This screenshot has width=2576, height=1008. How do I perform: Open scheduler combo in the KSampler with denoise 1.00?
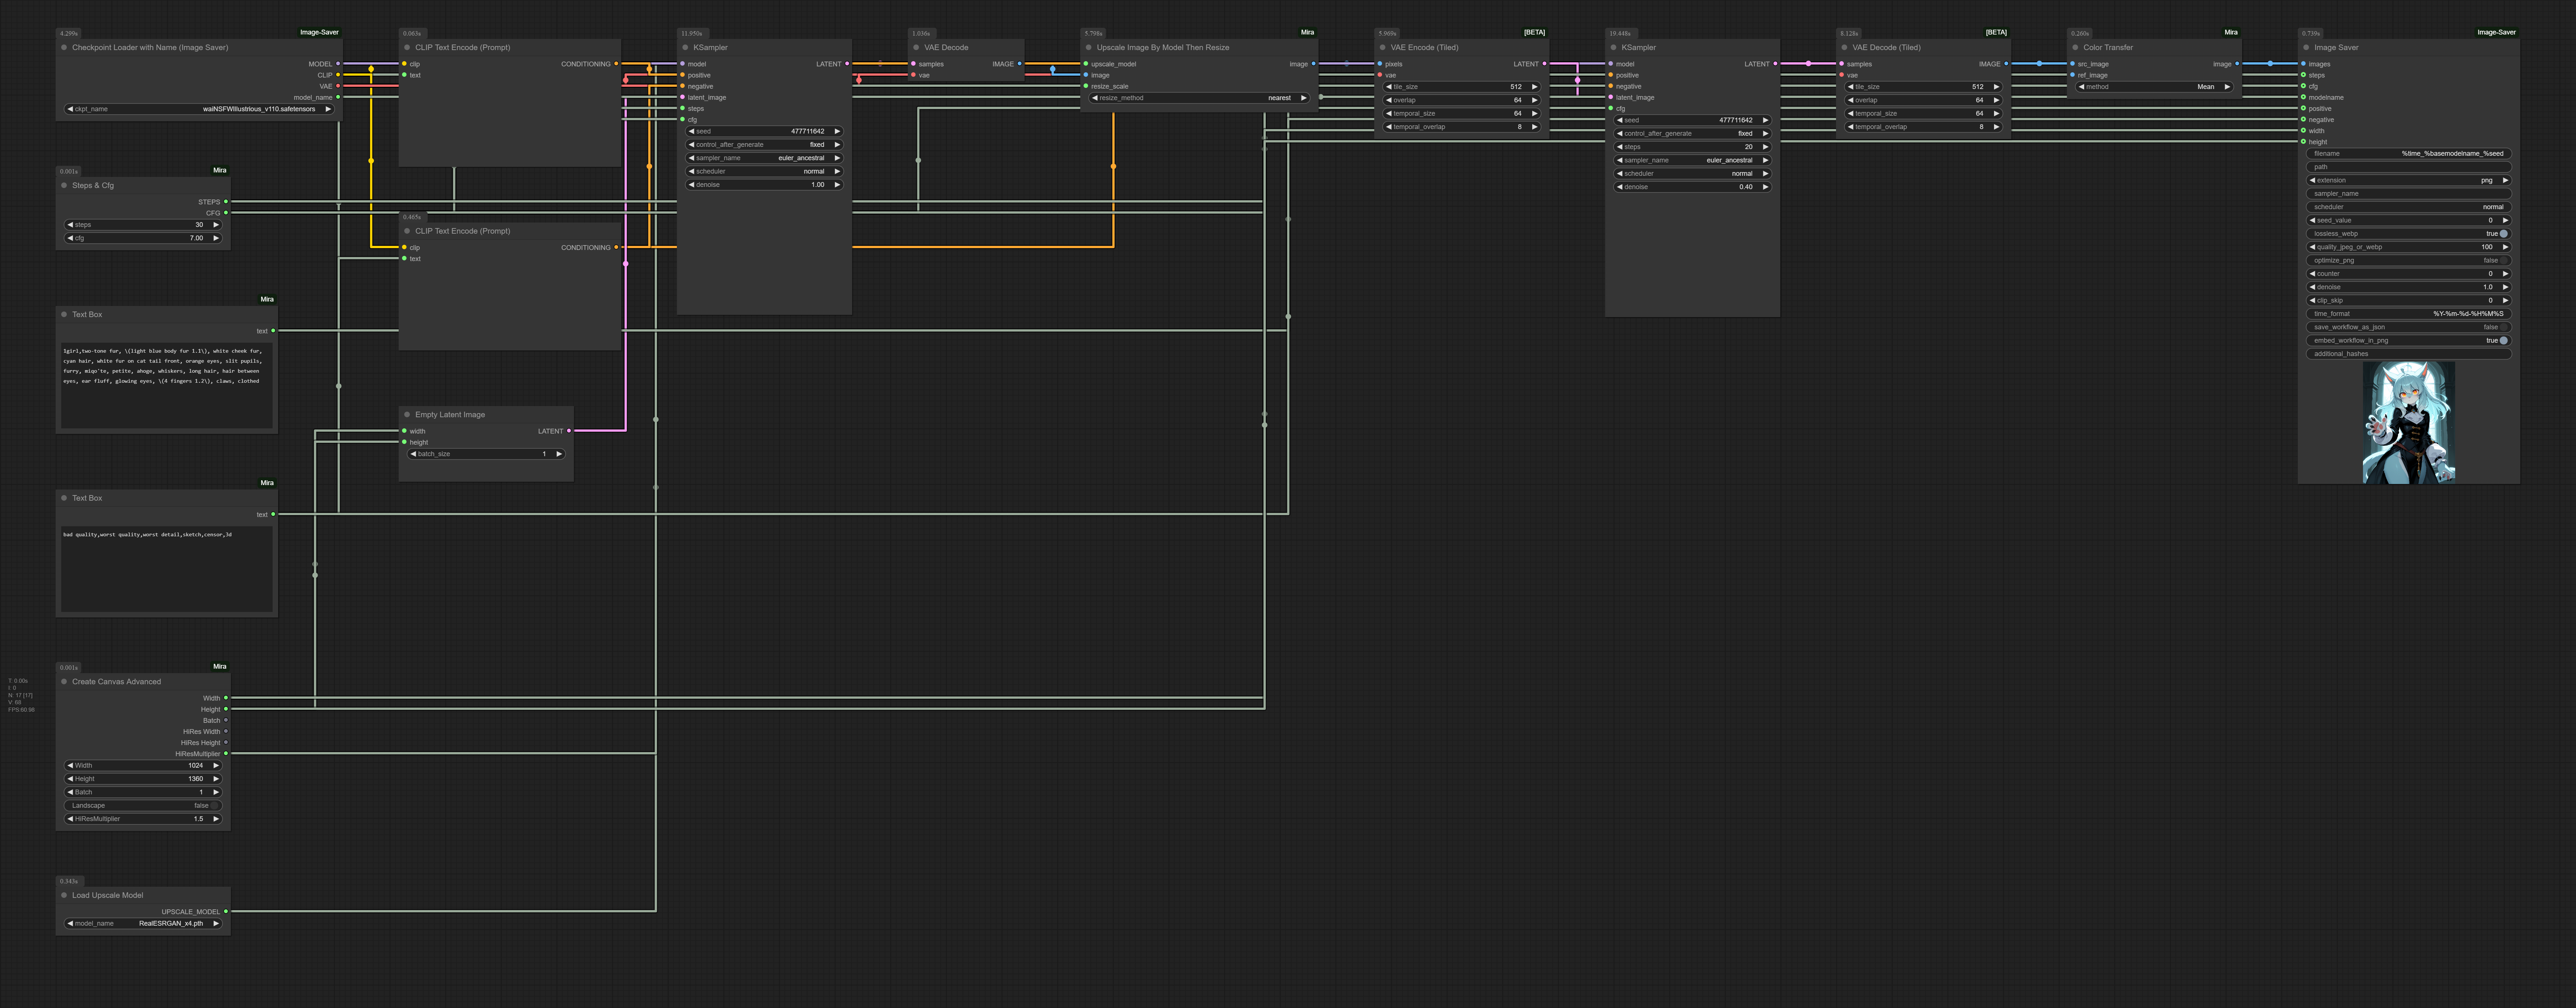(765, 171)
